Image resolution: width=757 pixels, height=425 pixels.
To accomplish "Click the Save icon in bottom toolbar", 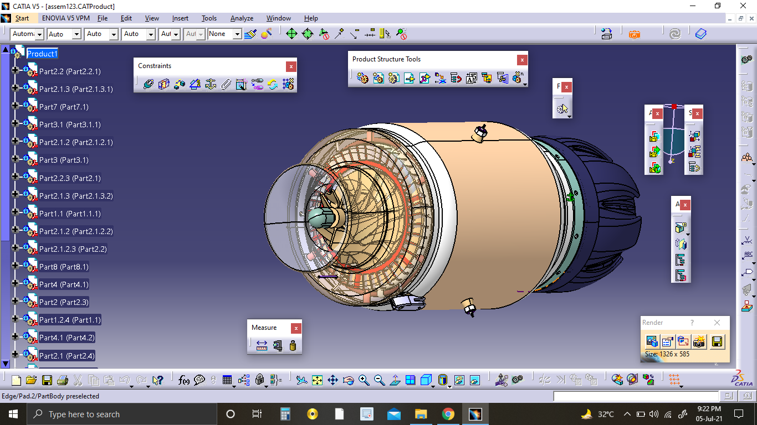I will click(x=47, y=380).
